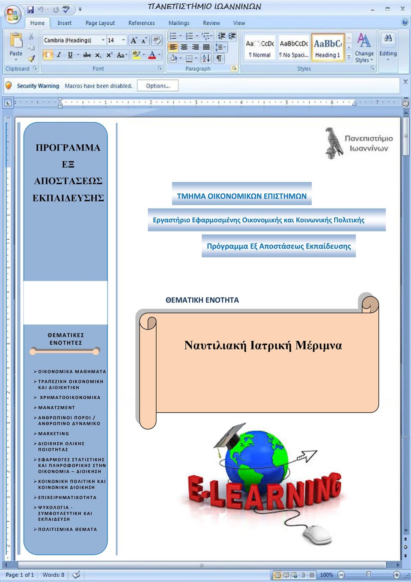Switch to the View tab

[239, 23]
